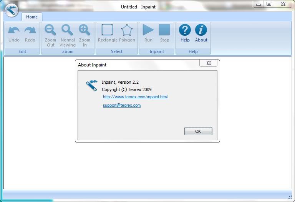This screenshot has width=295, height=202.
Task: Pick the Rectangle selection tool
Action: coord(107,30)
